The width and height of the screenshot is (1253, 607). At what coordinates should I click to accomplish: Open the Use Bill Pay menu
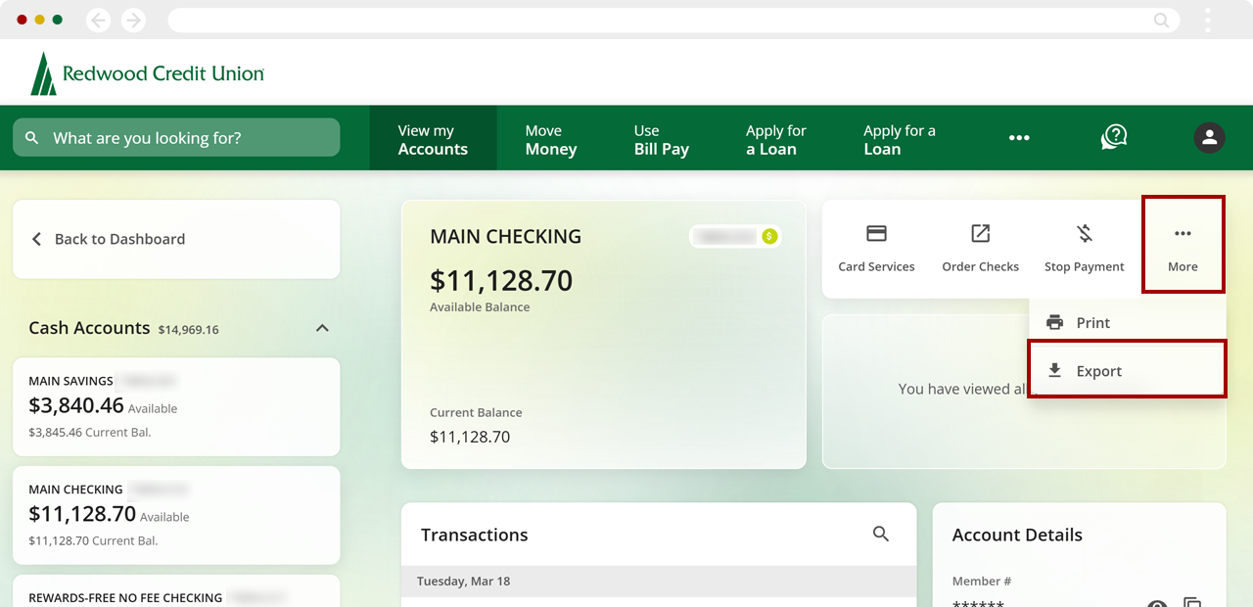[662, 139]
